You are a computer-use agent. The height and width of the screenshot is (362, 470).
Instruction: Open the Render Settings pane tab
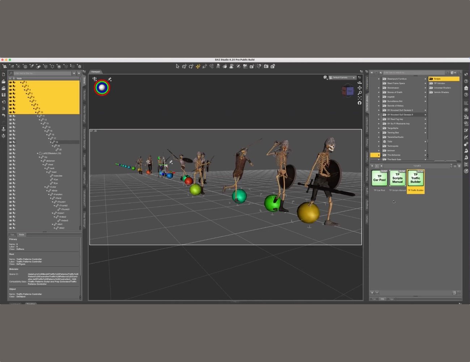point(84,114)
